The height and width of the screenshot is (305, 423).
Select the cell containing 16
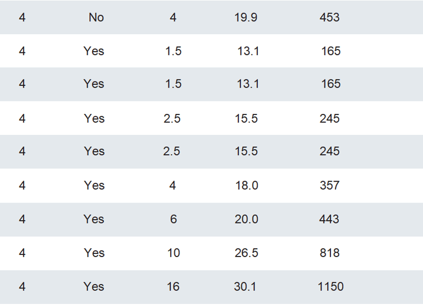(x=173, y=286)
